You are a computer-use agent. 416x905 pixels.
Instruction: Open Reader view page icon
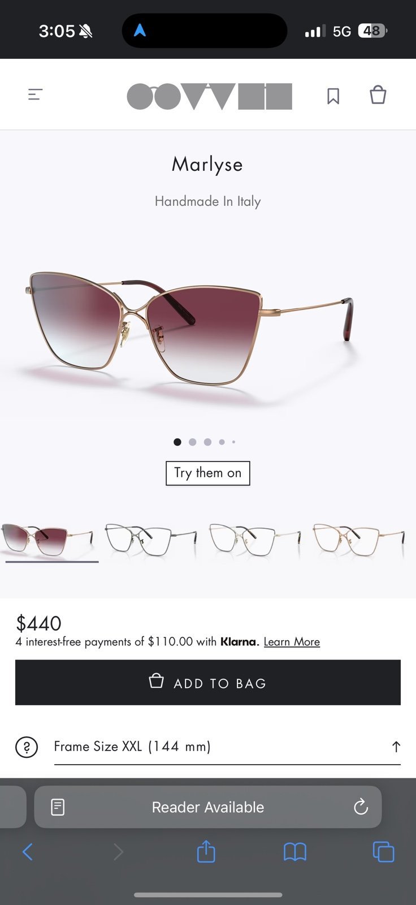click(x=58, y=807)
